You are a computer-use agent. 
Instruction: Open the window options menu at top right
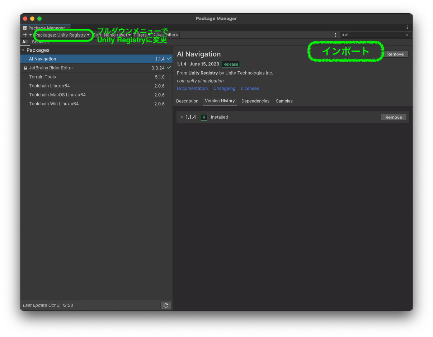coord(407,27)
